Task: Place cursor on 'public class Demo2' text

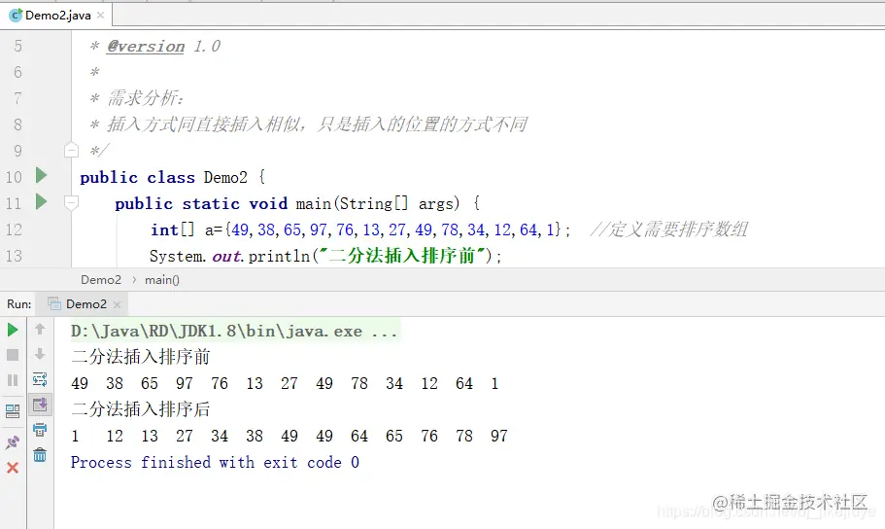Action: coord(163,177)
